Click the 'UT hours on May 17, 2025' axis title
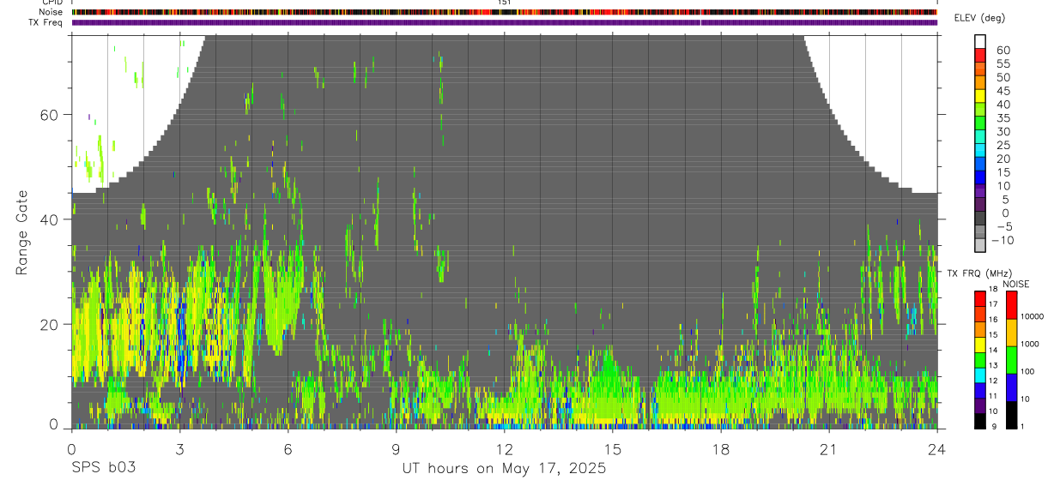The width and height of the screenshot is (1054, 486). click(505, 469)
